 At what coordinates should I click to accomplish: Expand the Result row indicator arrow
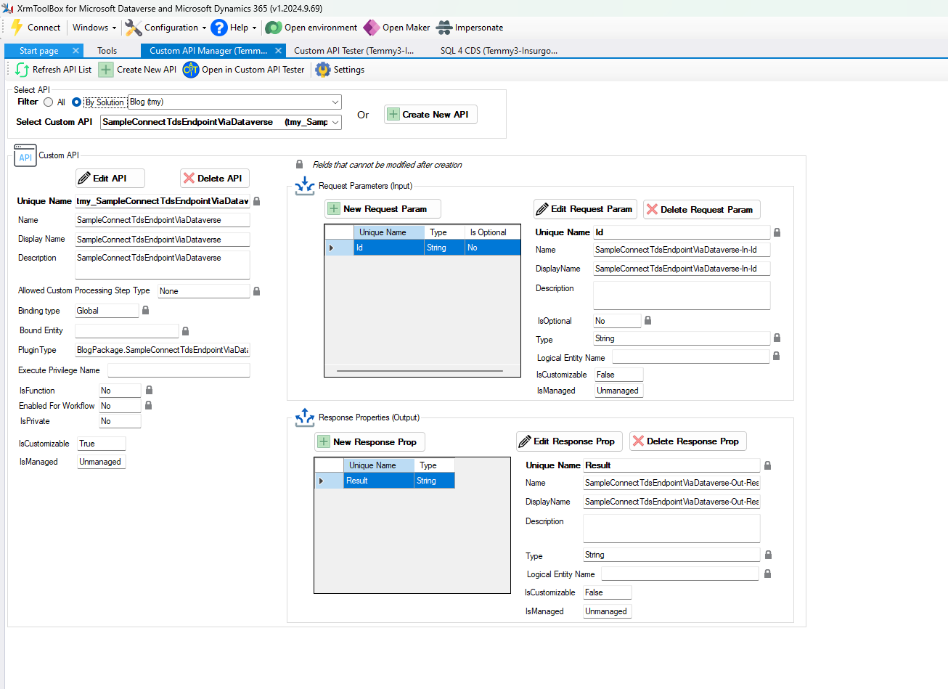click(x=322, y=481)
